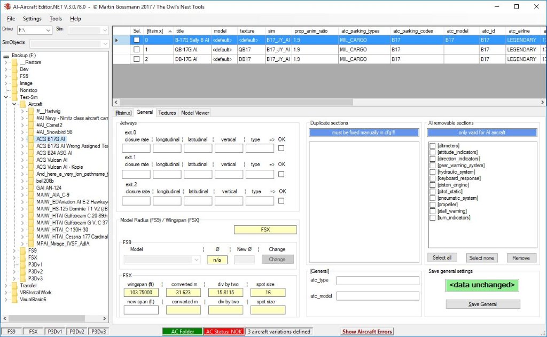The height and width of the screenshot is (337, 547).
Task: Click the atc_airline column header
Action: click(x=522, y=30)
